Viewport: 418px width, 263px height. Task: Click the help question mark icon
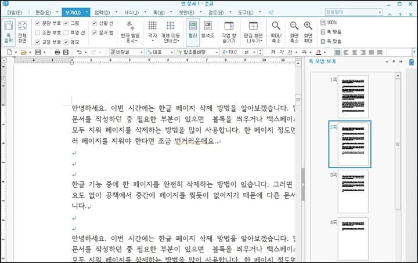[x=400, y=14]
